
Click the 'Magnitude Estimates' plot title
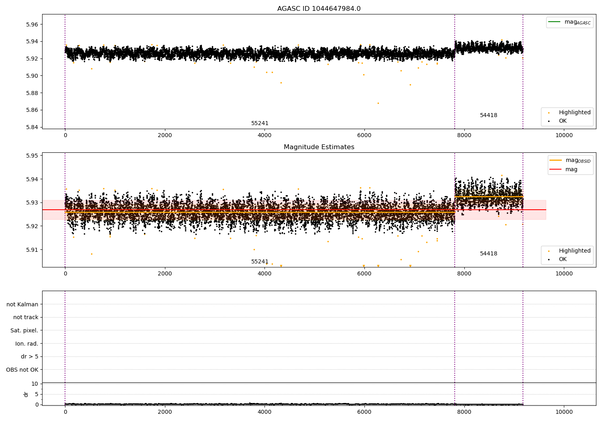point(319,147)
